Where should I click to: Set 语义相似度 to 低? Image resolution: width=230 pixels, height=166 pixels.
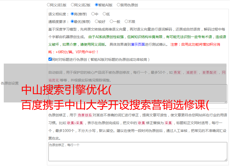pyautogui.click(x=104, y=14)
